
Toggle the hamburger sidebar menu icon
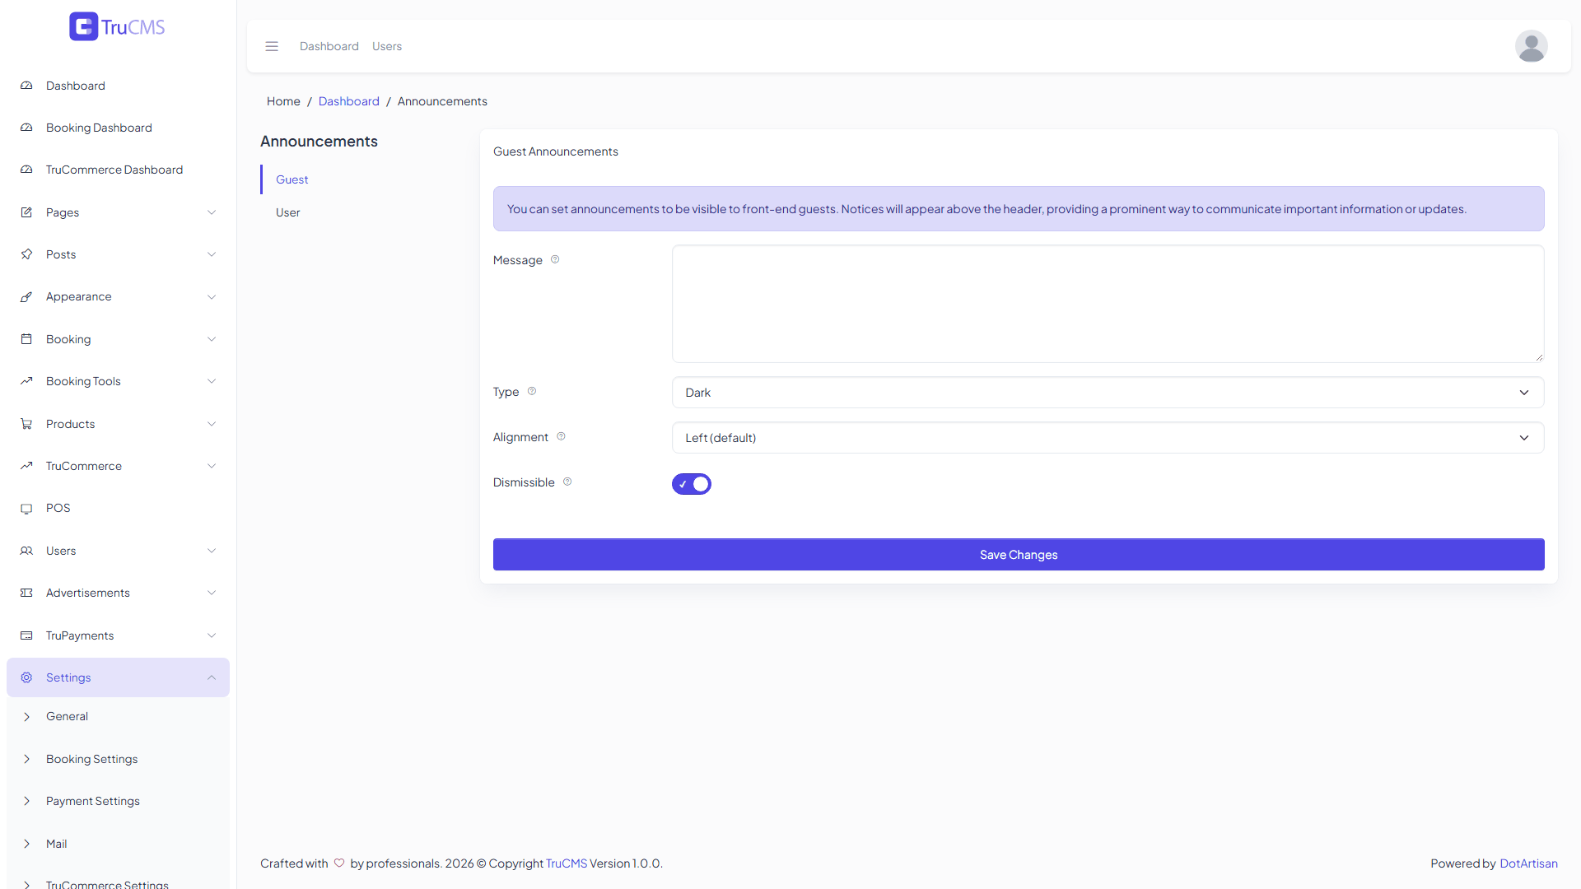click(x=272, y=46)
